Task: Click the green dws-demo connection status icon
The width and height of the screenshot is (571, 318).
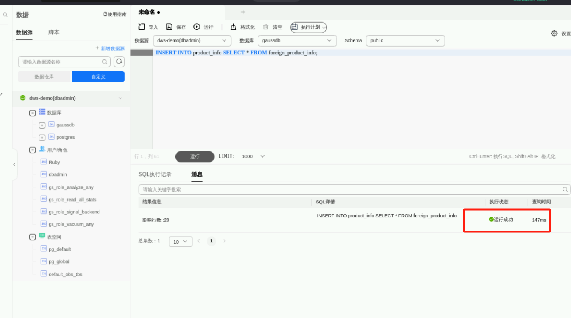Action: (x=23, y=98)
